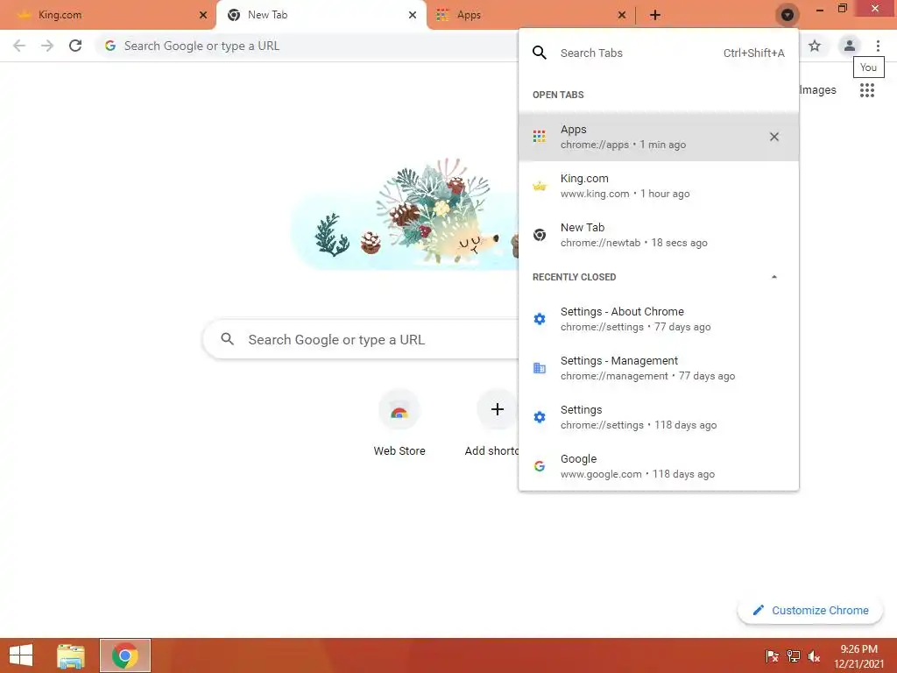Bookmark this tab with the star icon
This screenshot has width=897, height=673.
pyautogui.click(x=815, y=46)
